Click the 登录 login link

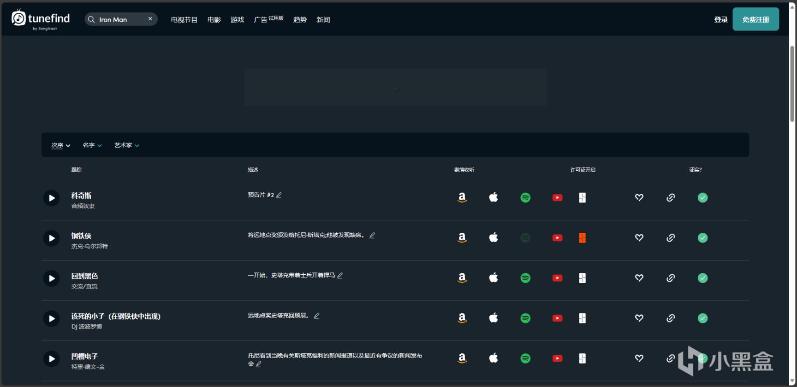pos(720,20)
